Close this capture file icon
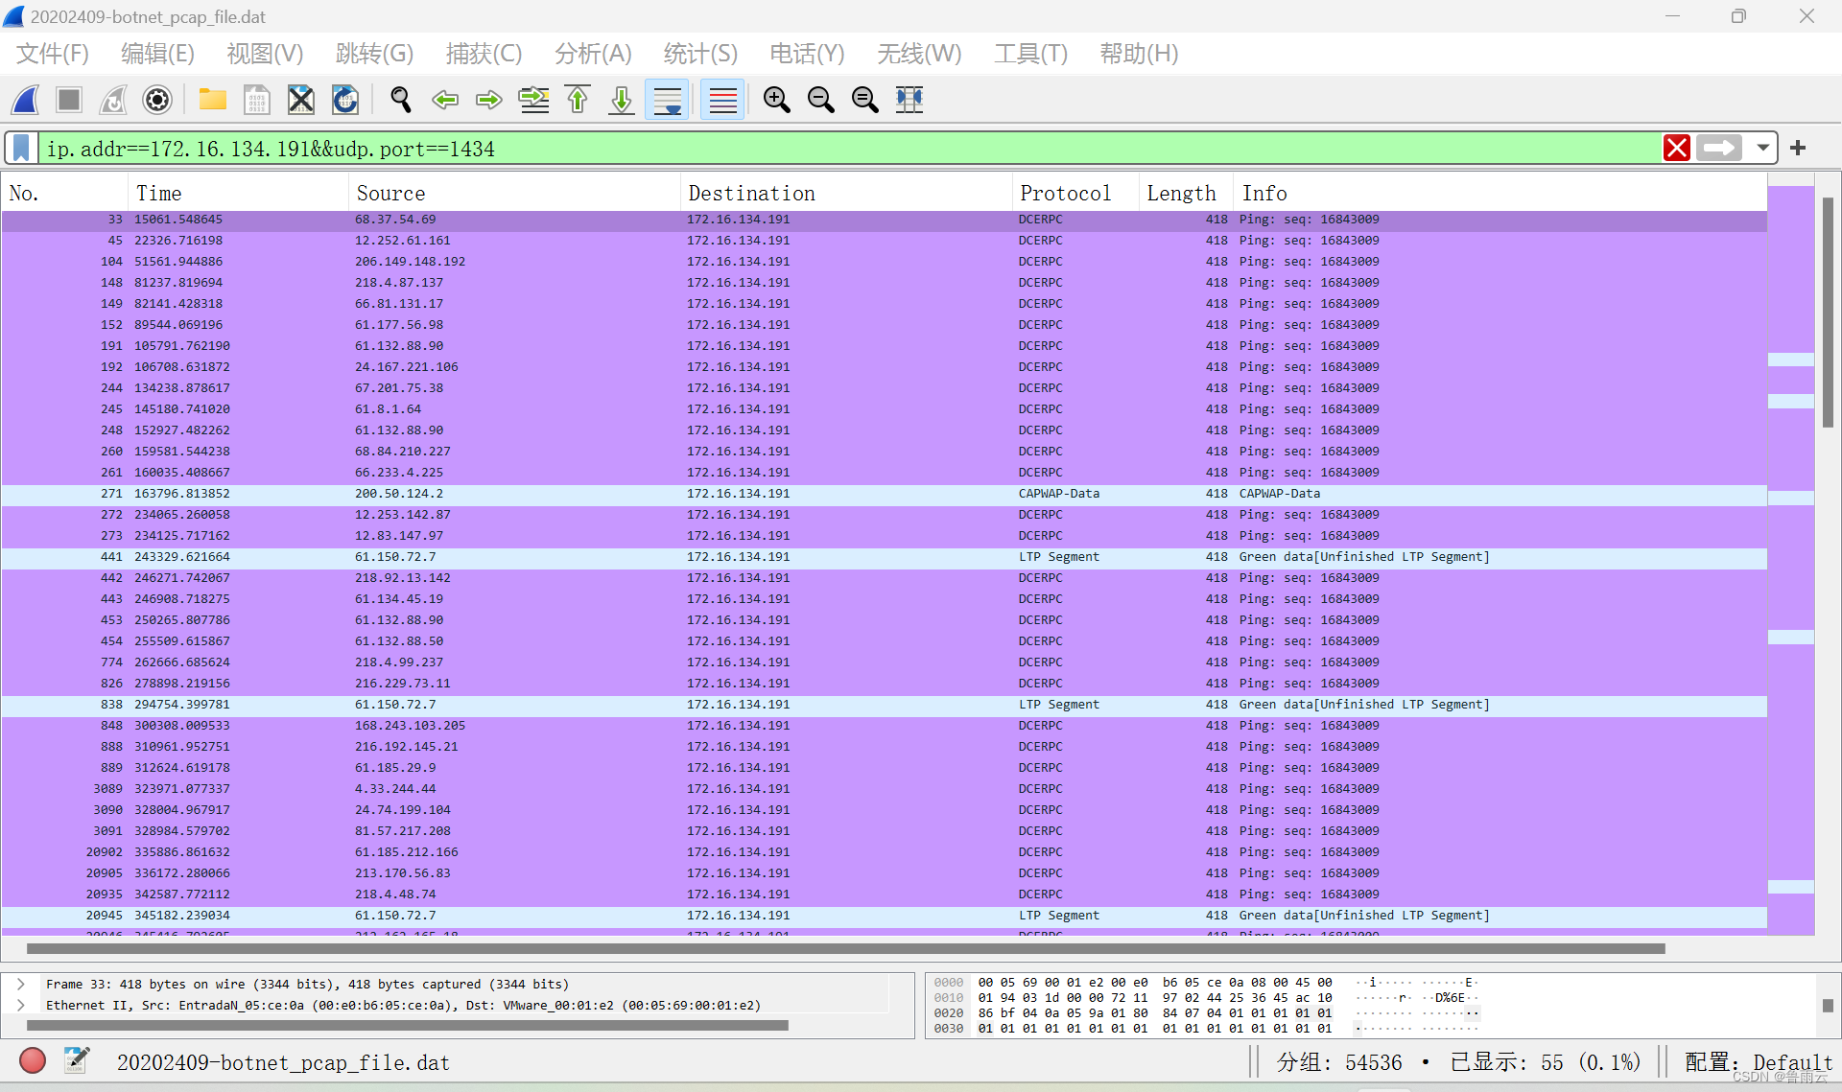The width and height of the screenshot is (1842, 1092). click(x=300, y=100)
